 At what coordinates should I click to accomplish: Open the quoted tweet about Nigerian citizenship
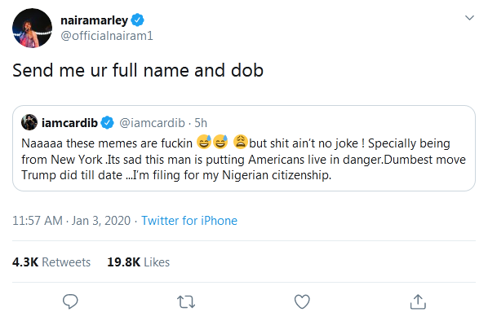tap(244, 148)
